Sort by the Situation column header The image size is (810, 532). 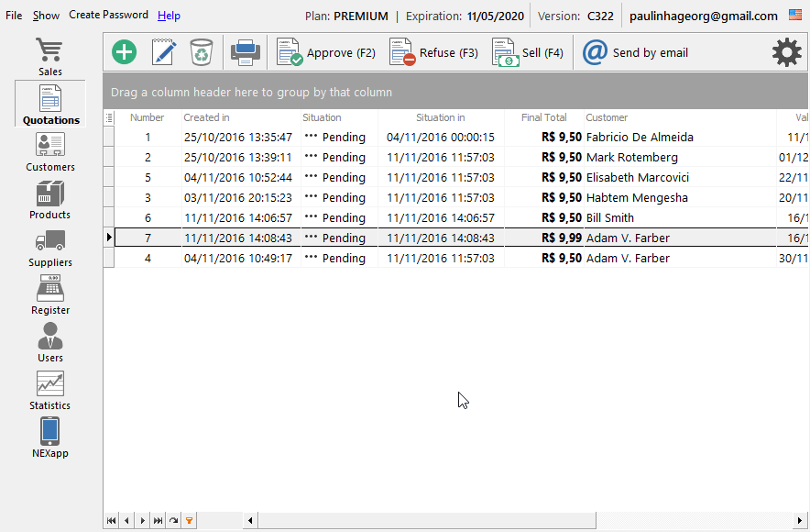point(339,117)
